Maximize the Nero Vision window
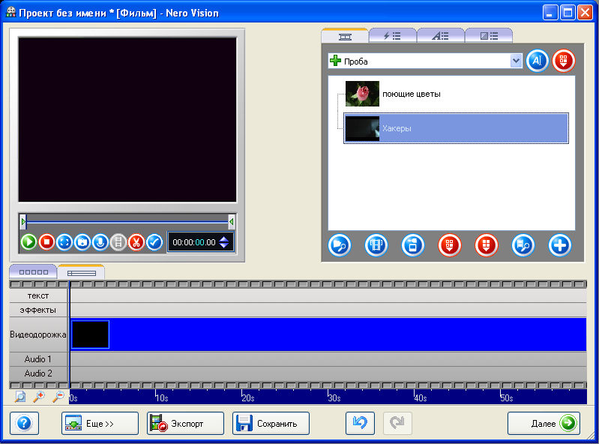This screenshot has height=444, width=599. pos(568,13)
